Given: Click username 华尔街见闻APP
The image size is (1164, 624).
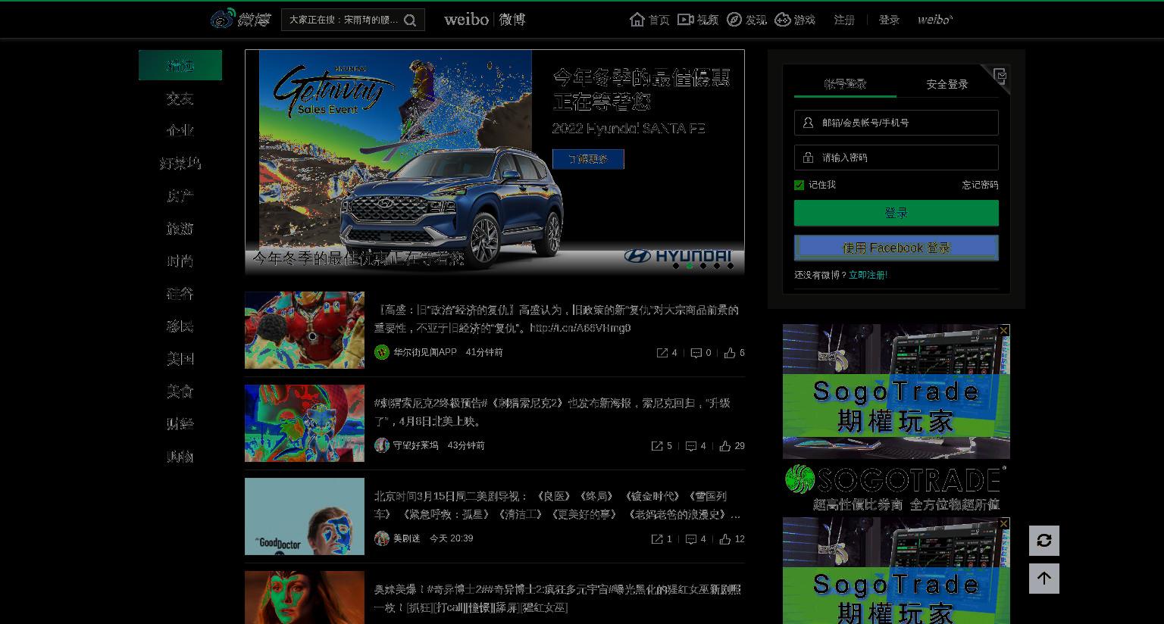Looking at the screenshot, I should click(425, 352).
